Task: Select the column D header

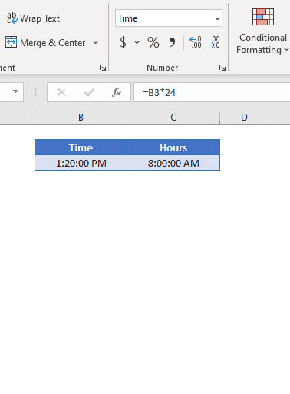Action: [244, 118]
